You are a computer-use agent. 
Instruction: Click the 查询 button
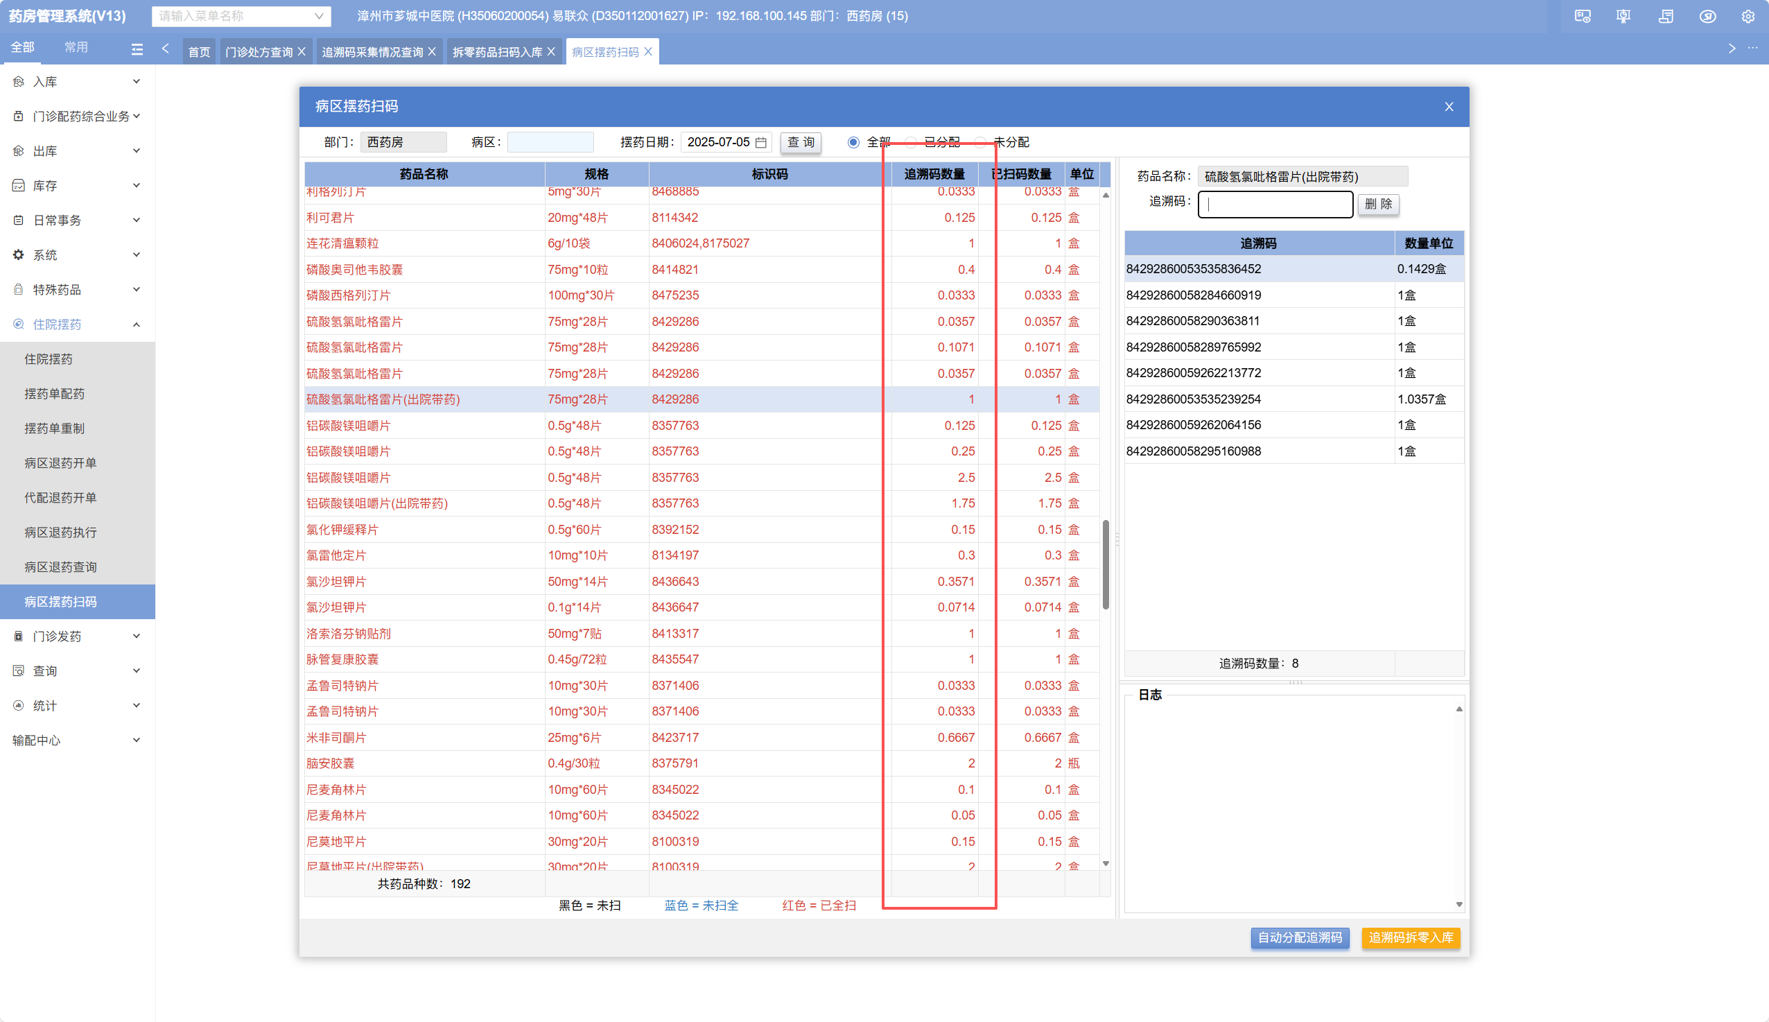click(800, 143)
